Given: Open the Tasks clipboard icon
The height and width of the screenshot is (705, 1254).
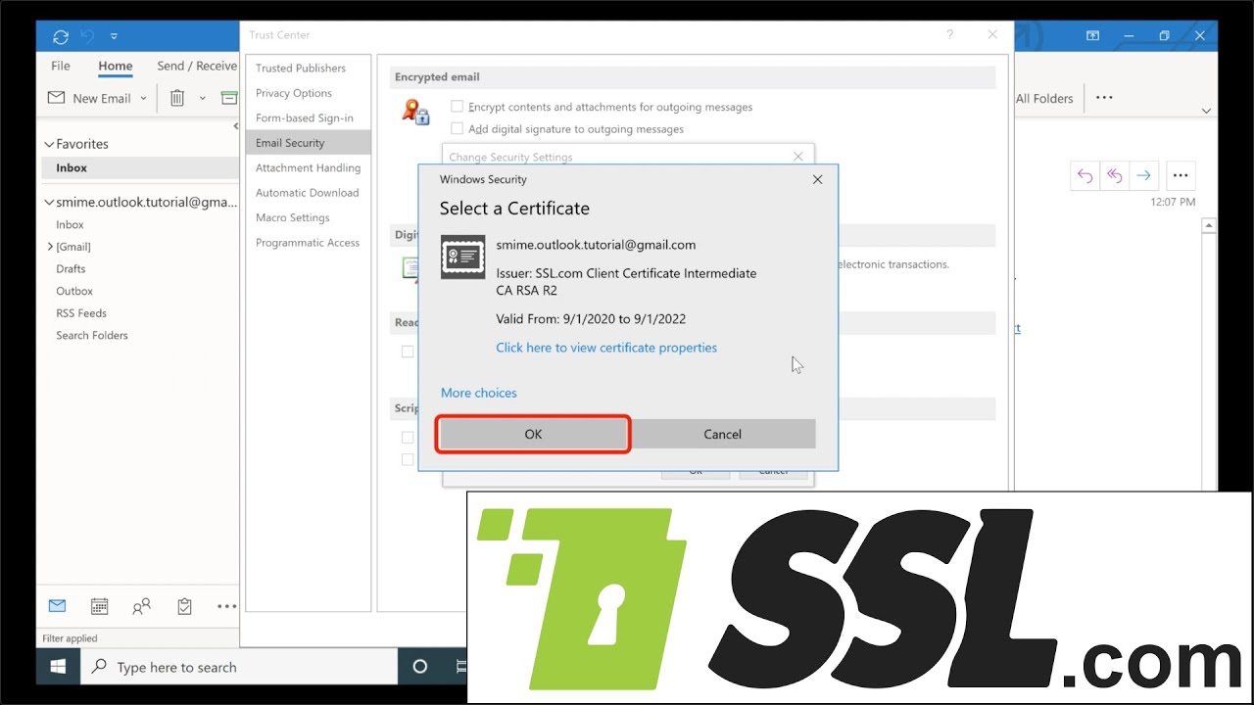Looking at the screenshot, I should [184, 606].
